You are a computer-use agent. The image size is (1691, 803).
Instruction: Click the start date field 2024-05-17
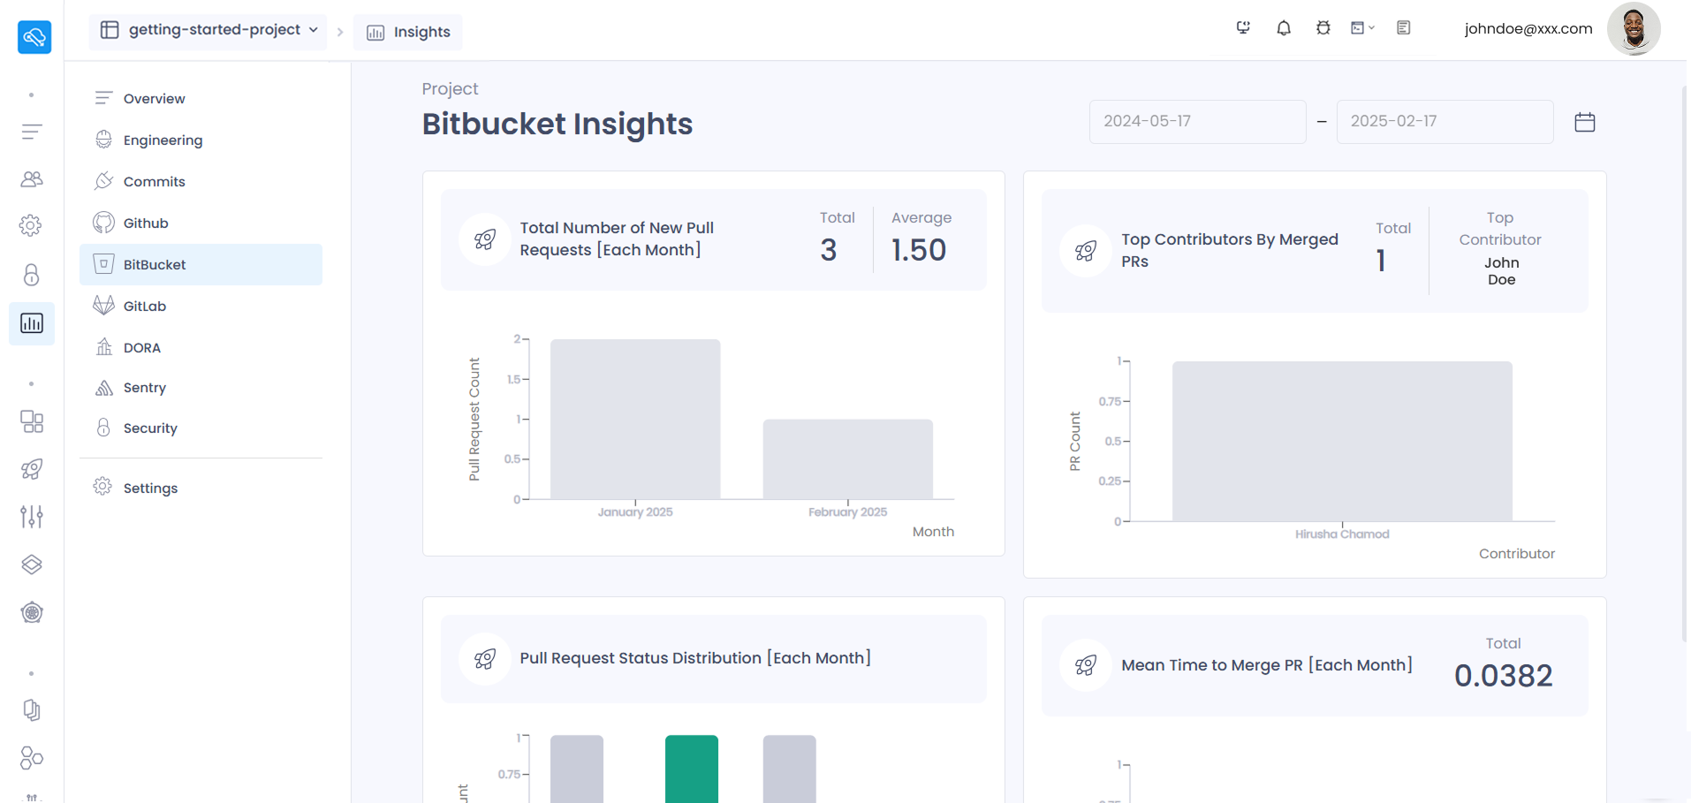pyautogui.click(x=1197, y=122)
